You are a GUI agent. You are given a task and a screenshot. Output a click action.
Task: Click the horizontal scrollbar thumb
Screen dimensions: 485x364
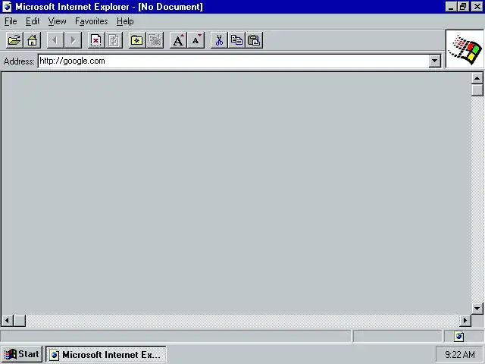pos(20,320)
